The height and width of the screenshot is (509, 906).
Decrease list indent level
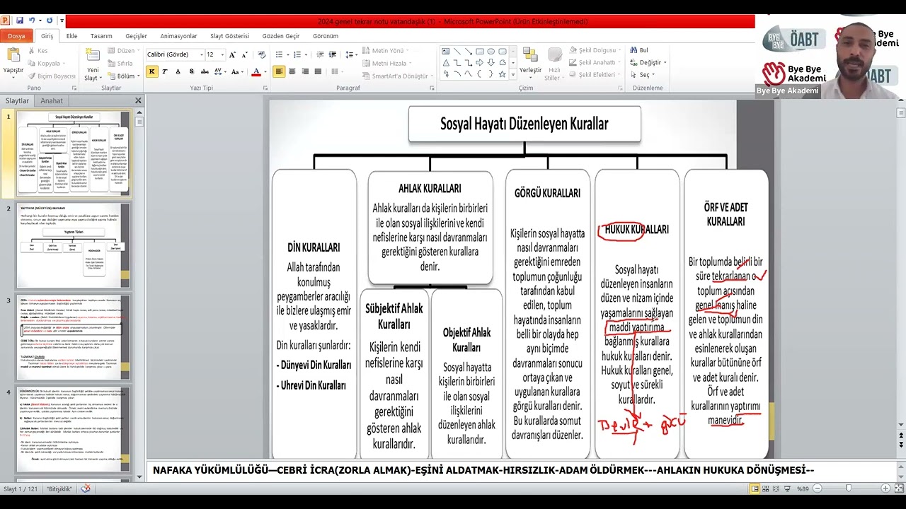320,54
